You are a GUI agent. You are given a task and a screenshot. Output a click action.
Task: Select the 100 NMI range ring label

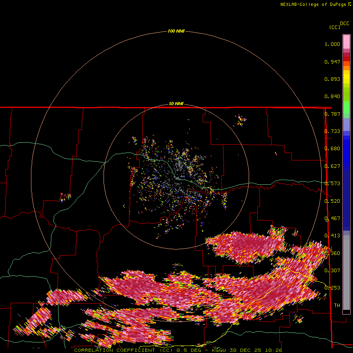(176, 31)
